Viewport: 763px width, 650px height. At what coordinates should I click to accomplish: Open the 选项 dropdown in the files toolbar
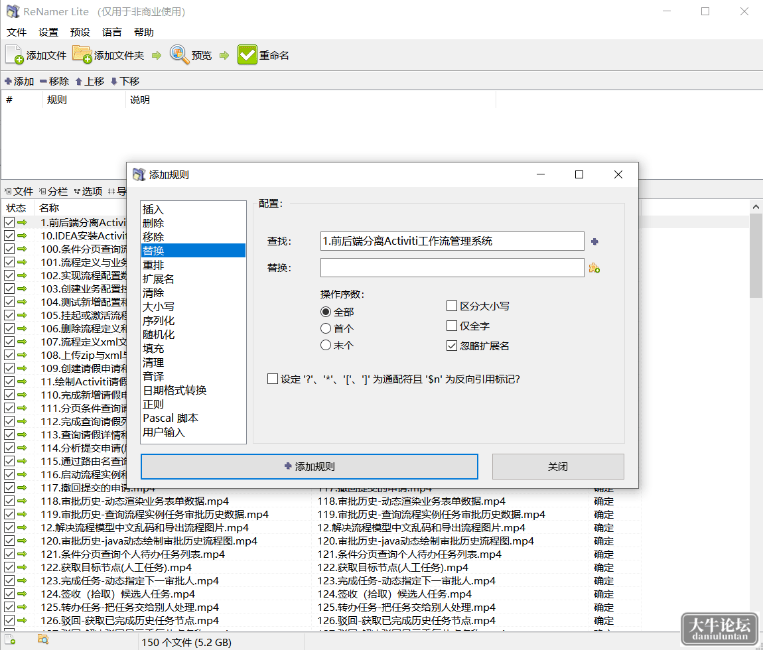click(x=88, y=192)
